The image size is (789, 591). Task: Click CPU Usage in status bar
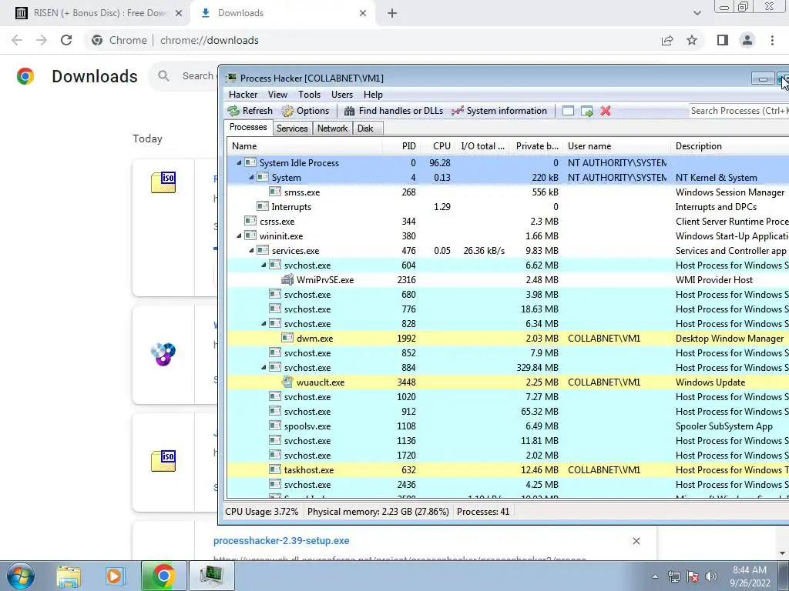(262, 512)
